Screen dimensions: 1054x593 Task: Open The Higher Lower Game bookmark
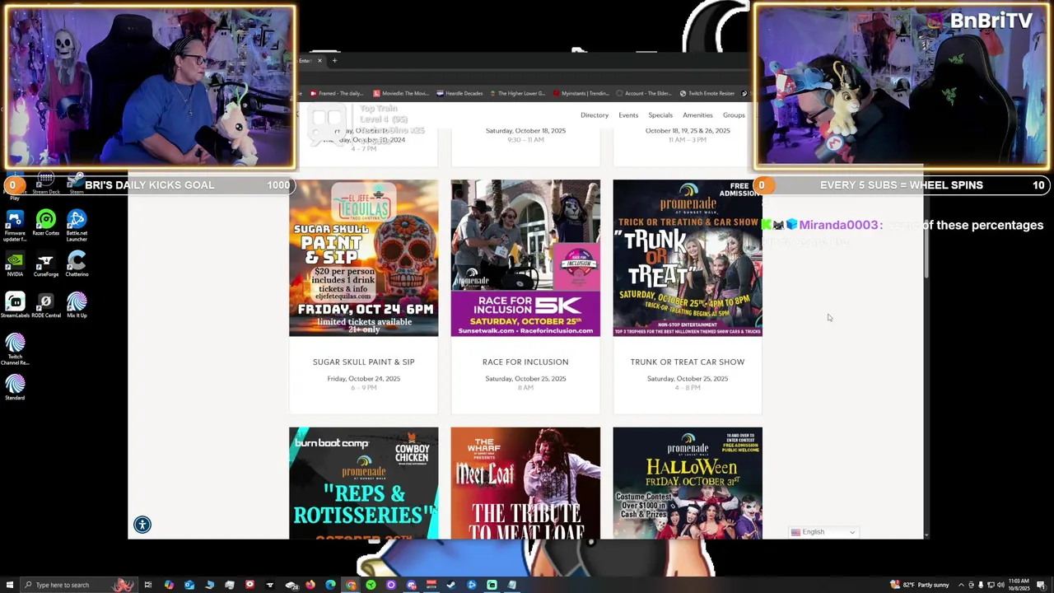[517, 93]
